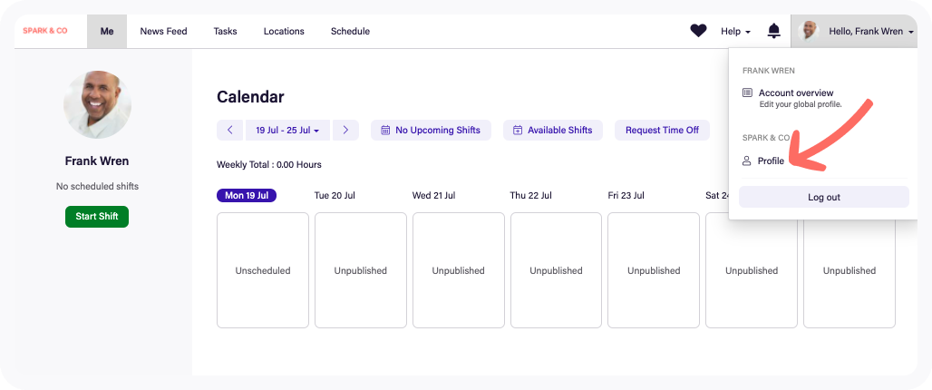932x390 pixels.
Task: Select Account overview in the user menu
Action: [x=796, y=93]
